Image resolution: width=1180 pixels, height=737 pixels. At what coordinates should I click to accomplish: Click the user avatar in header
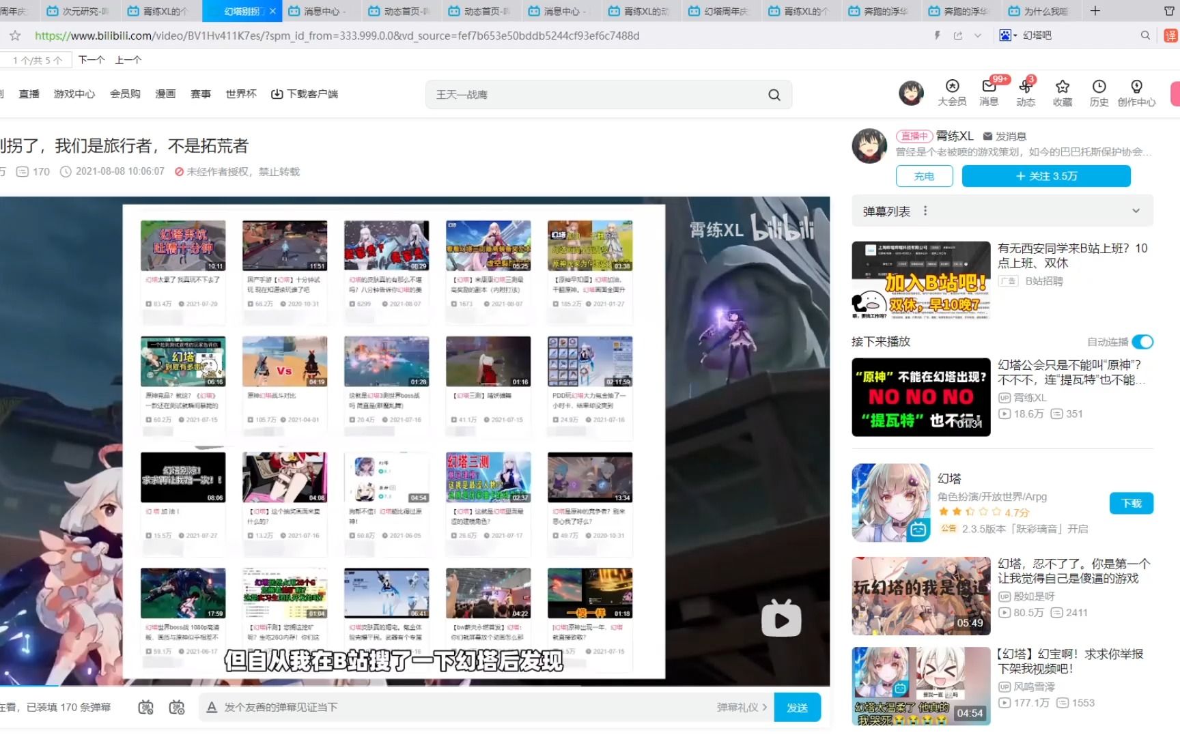tap(911, 93)
